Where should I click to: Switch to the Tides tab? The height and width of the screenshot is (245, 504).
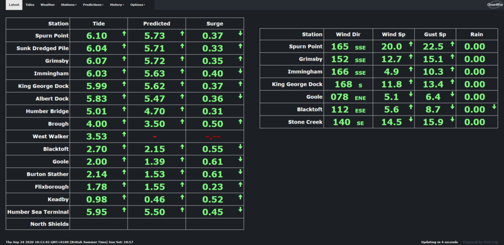click(29, 5)
